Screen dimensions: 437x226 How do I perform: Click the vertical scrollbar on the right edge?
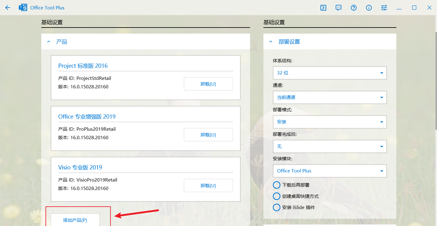click(436, 81)
